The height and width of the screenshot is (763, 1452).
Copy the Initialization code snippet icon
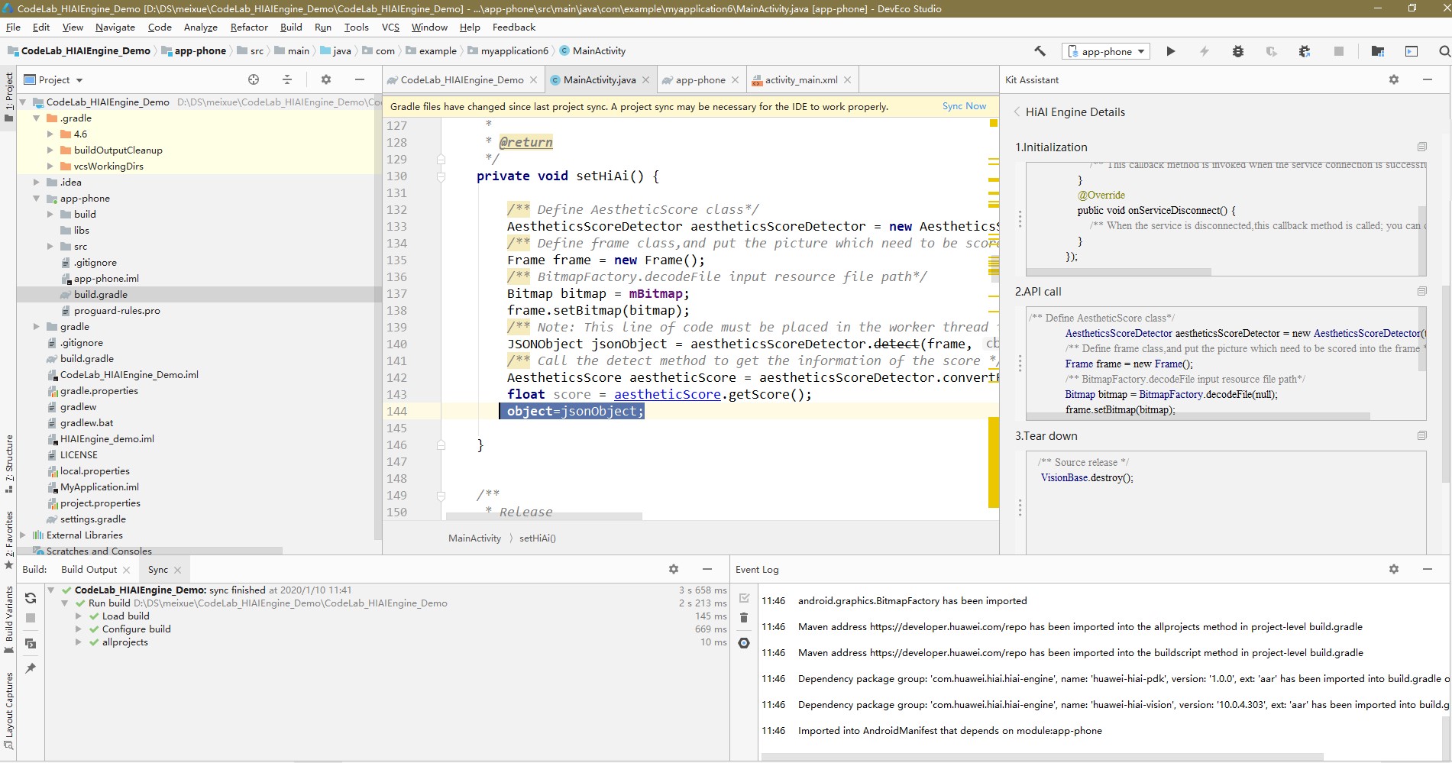[x=1421, y=147]
